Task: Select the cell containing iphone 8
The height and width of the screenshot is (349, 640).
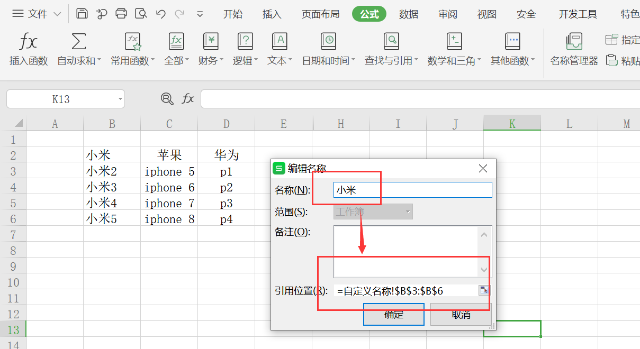Action: (x=169, y=218)
